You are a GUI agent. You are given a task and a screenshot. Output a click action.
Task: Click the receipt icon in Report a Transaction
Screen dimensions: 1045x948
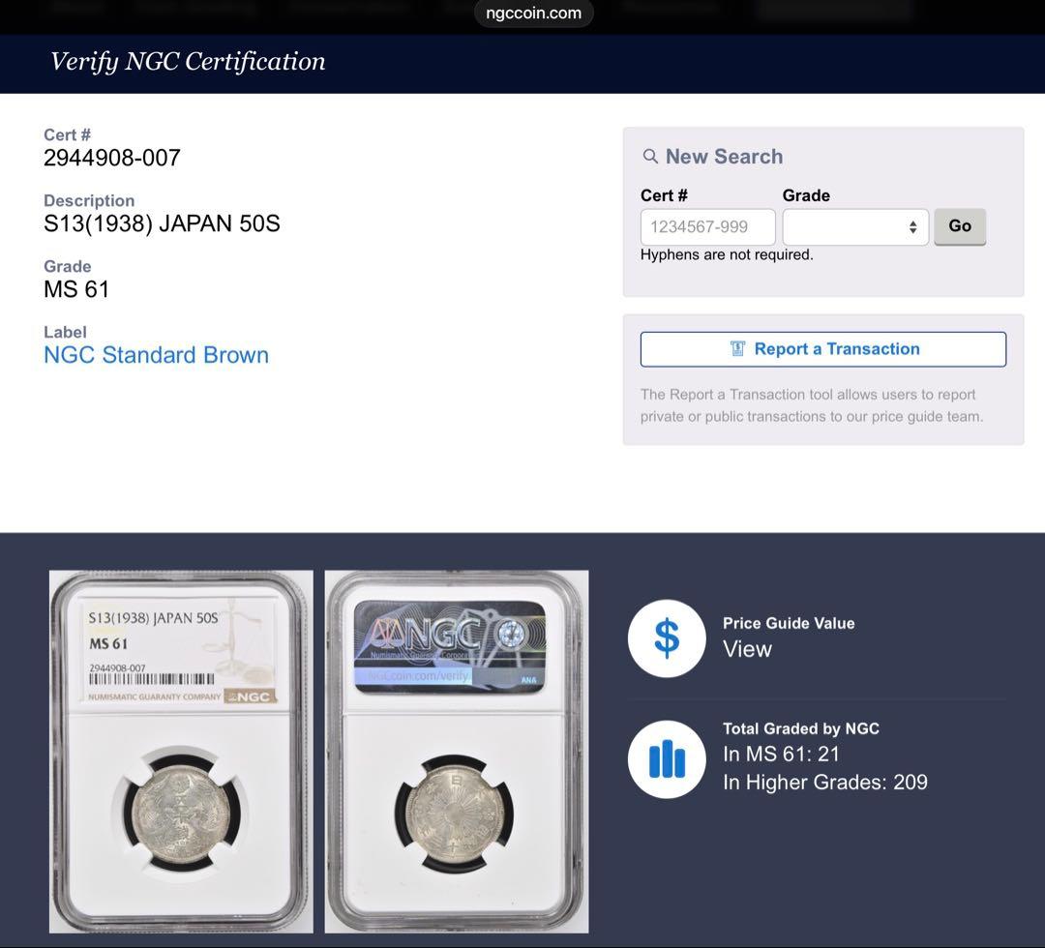[737, 349]
